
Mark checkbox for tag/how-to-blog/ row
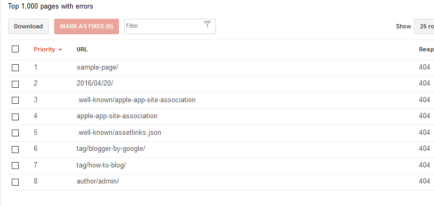(15, 166)
